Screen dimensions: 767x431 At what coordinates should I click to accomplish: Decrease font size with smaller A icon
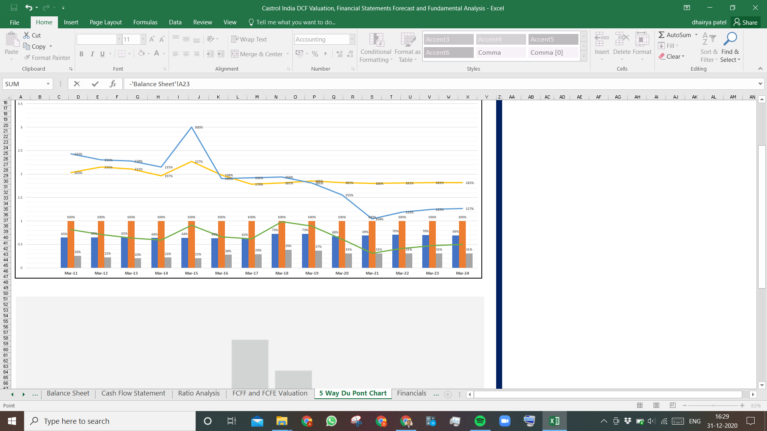click(x=162, y=39)
